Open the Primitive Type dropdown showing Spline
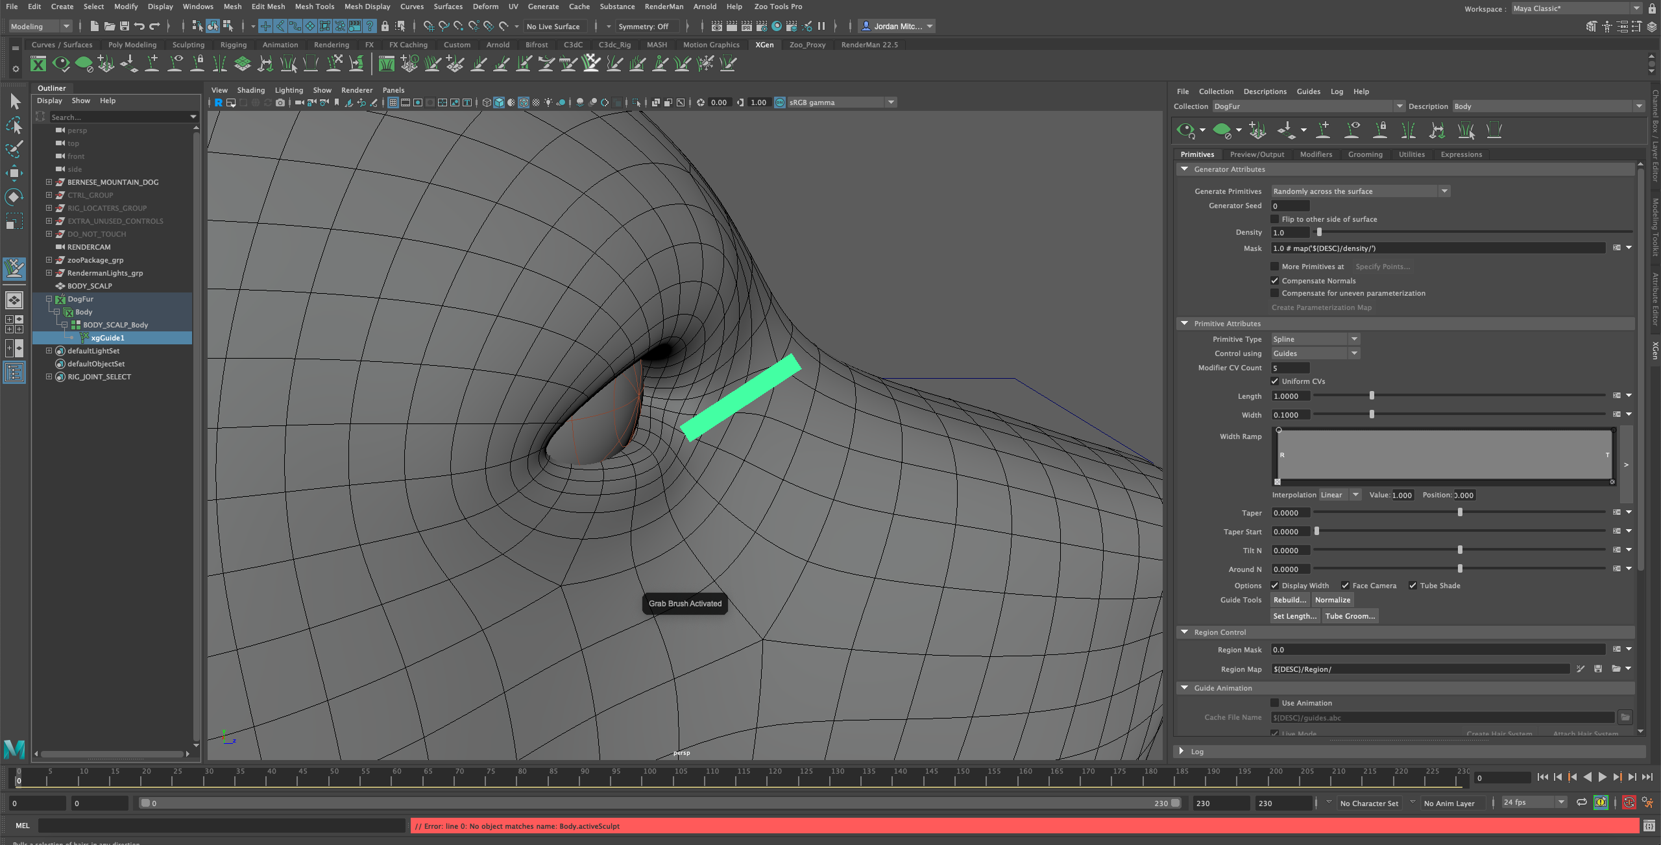 1314,339
